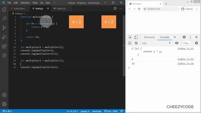Open the overflow menu ellipsis in title bar

click(54, 3)
